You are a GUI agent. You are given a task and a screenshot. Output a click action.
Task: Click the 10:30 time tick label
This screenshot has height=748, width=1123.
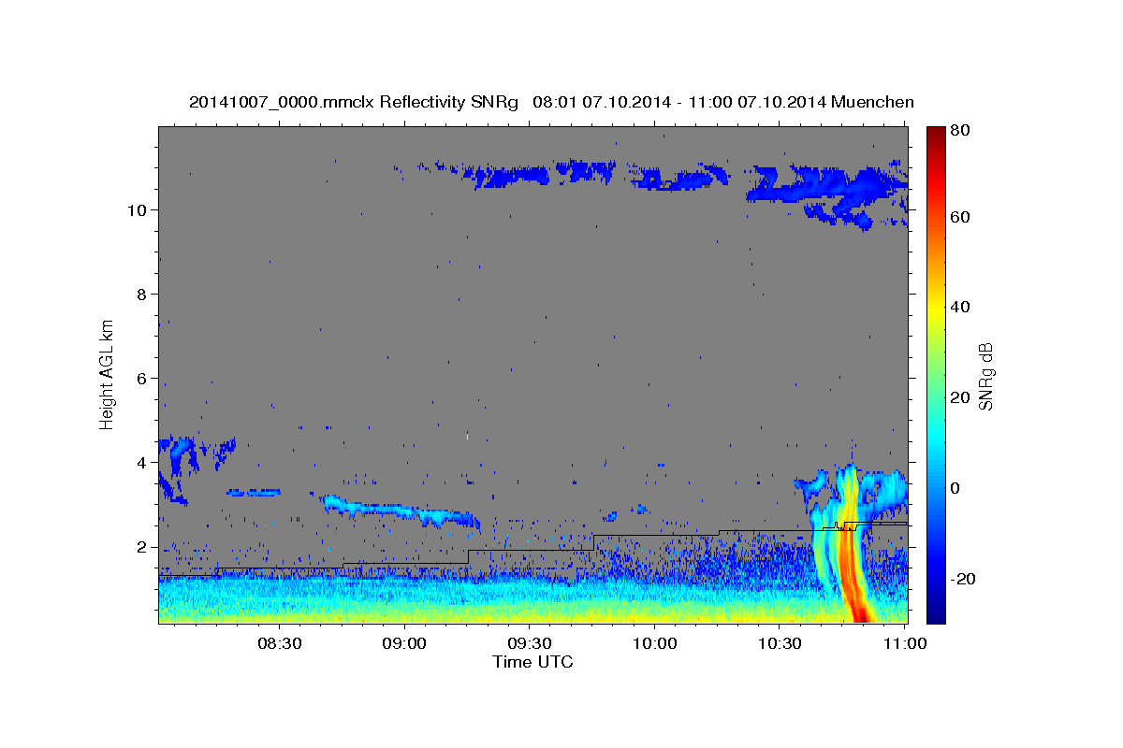click(x=780, y=644)
